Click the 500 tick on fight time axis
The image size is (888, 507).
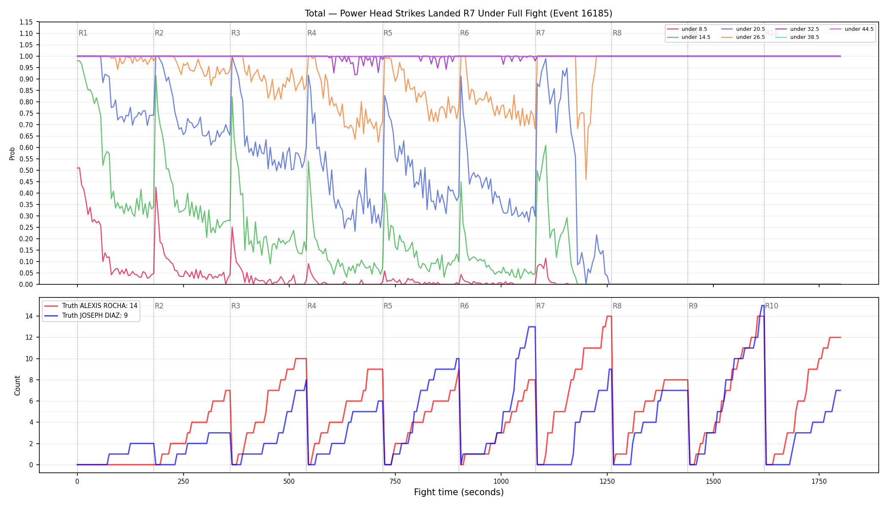coord(289,481)
